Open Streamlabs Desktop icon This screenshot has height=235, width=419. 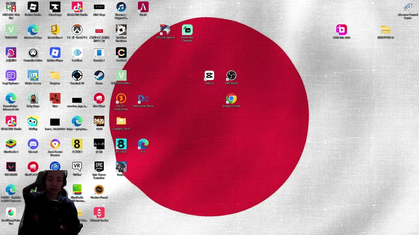pyautogui.click(x=187, y=30)
